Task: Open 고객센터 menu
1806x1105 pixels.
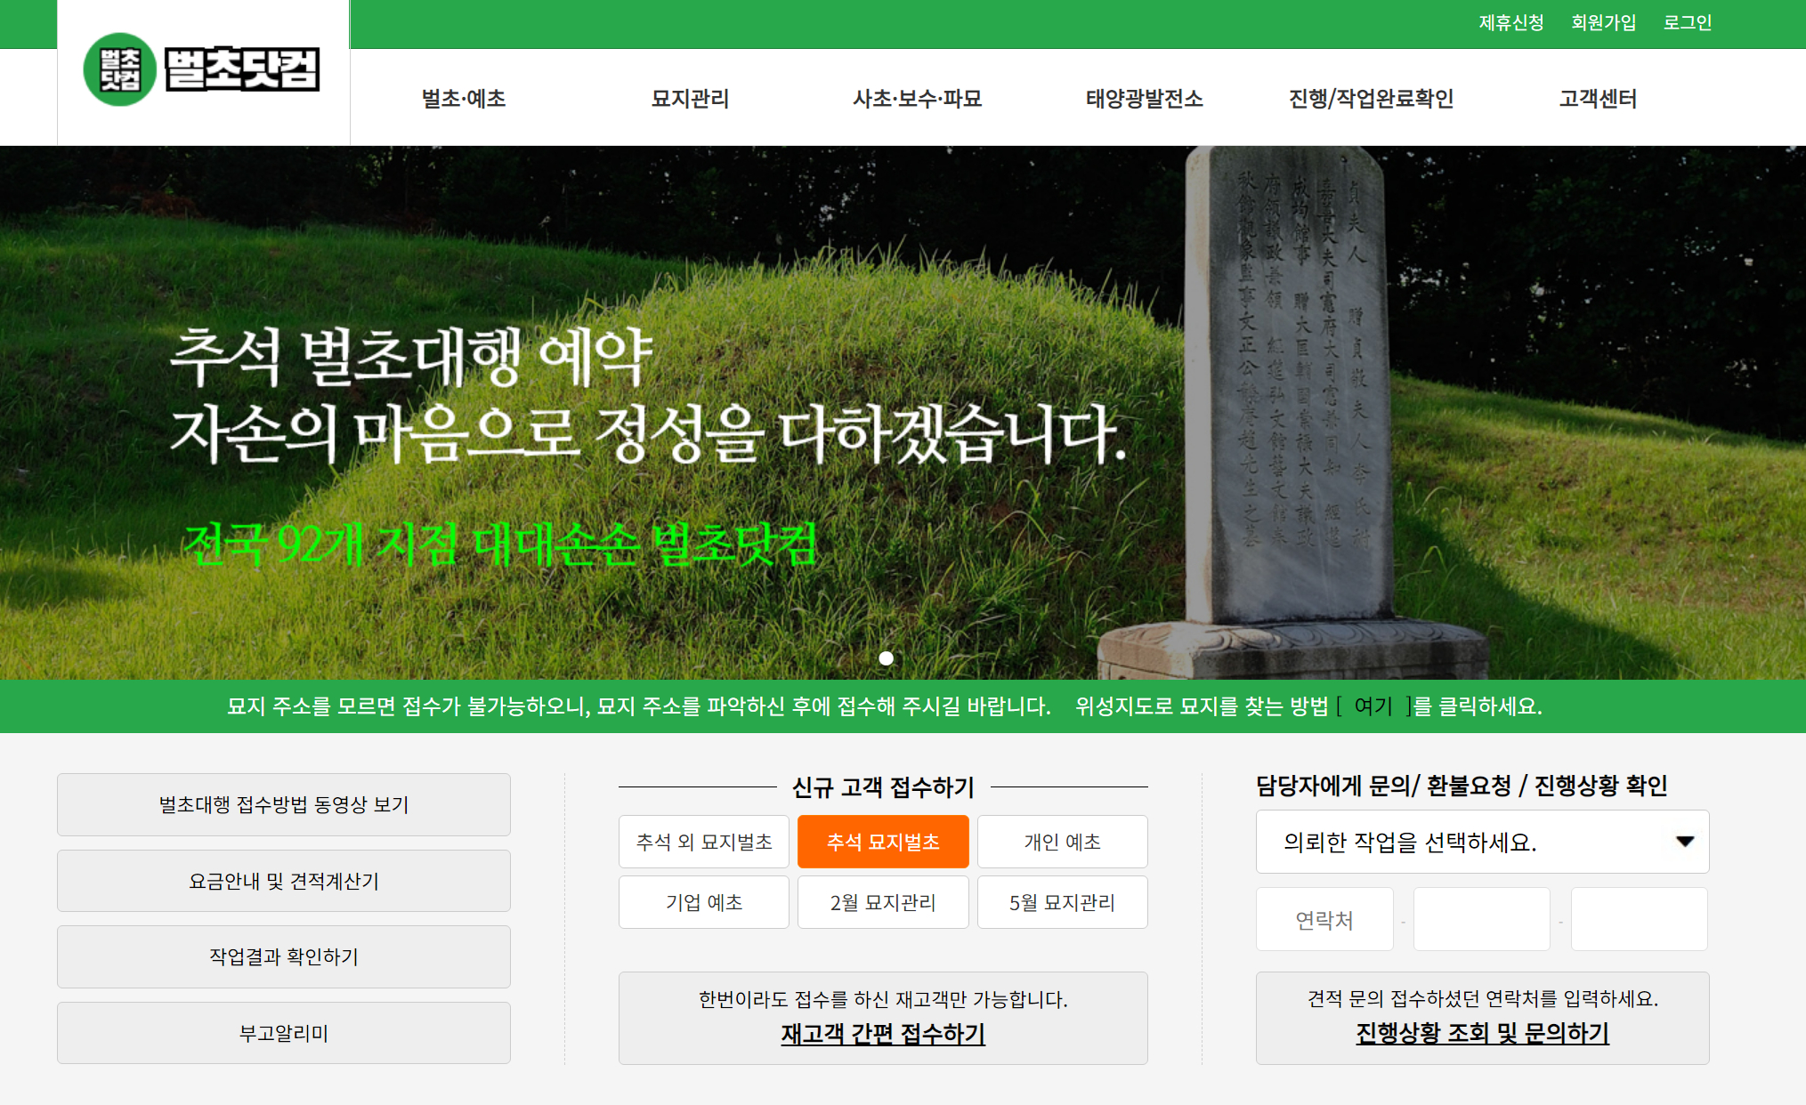Action: [1598, 99]
